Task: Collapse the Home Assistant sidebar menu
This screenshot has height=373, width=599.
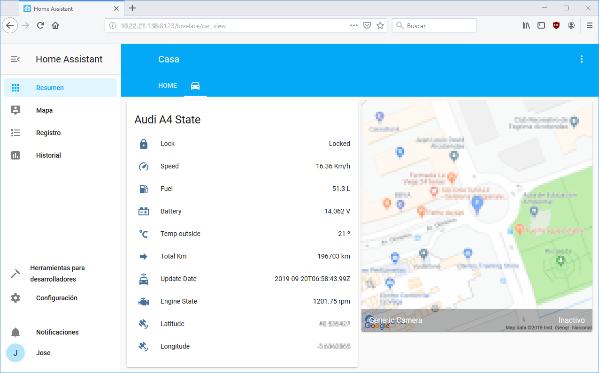Action: click(x=15, y=59)
